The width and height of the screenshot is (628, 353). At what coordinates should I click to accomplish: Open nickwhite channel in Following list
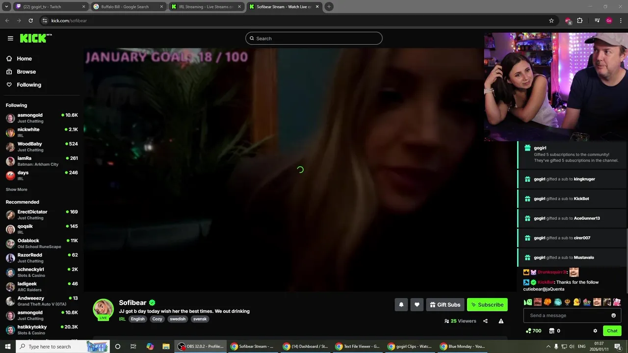click(x=42, y=132)
